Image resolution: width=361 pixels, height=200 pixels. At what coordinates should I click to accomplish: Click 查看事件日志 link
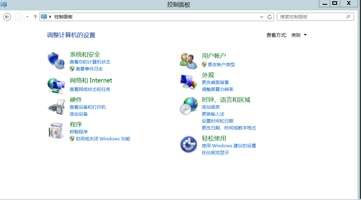(x=89, y=69)
